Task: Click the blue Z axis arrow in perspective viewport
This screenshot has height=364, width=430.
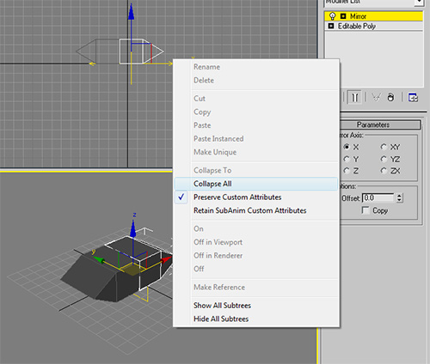Action: [133, 228]
